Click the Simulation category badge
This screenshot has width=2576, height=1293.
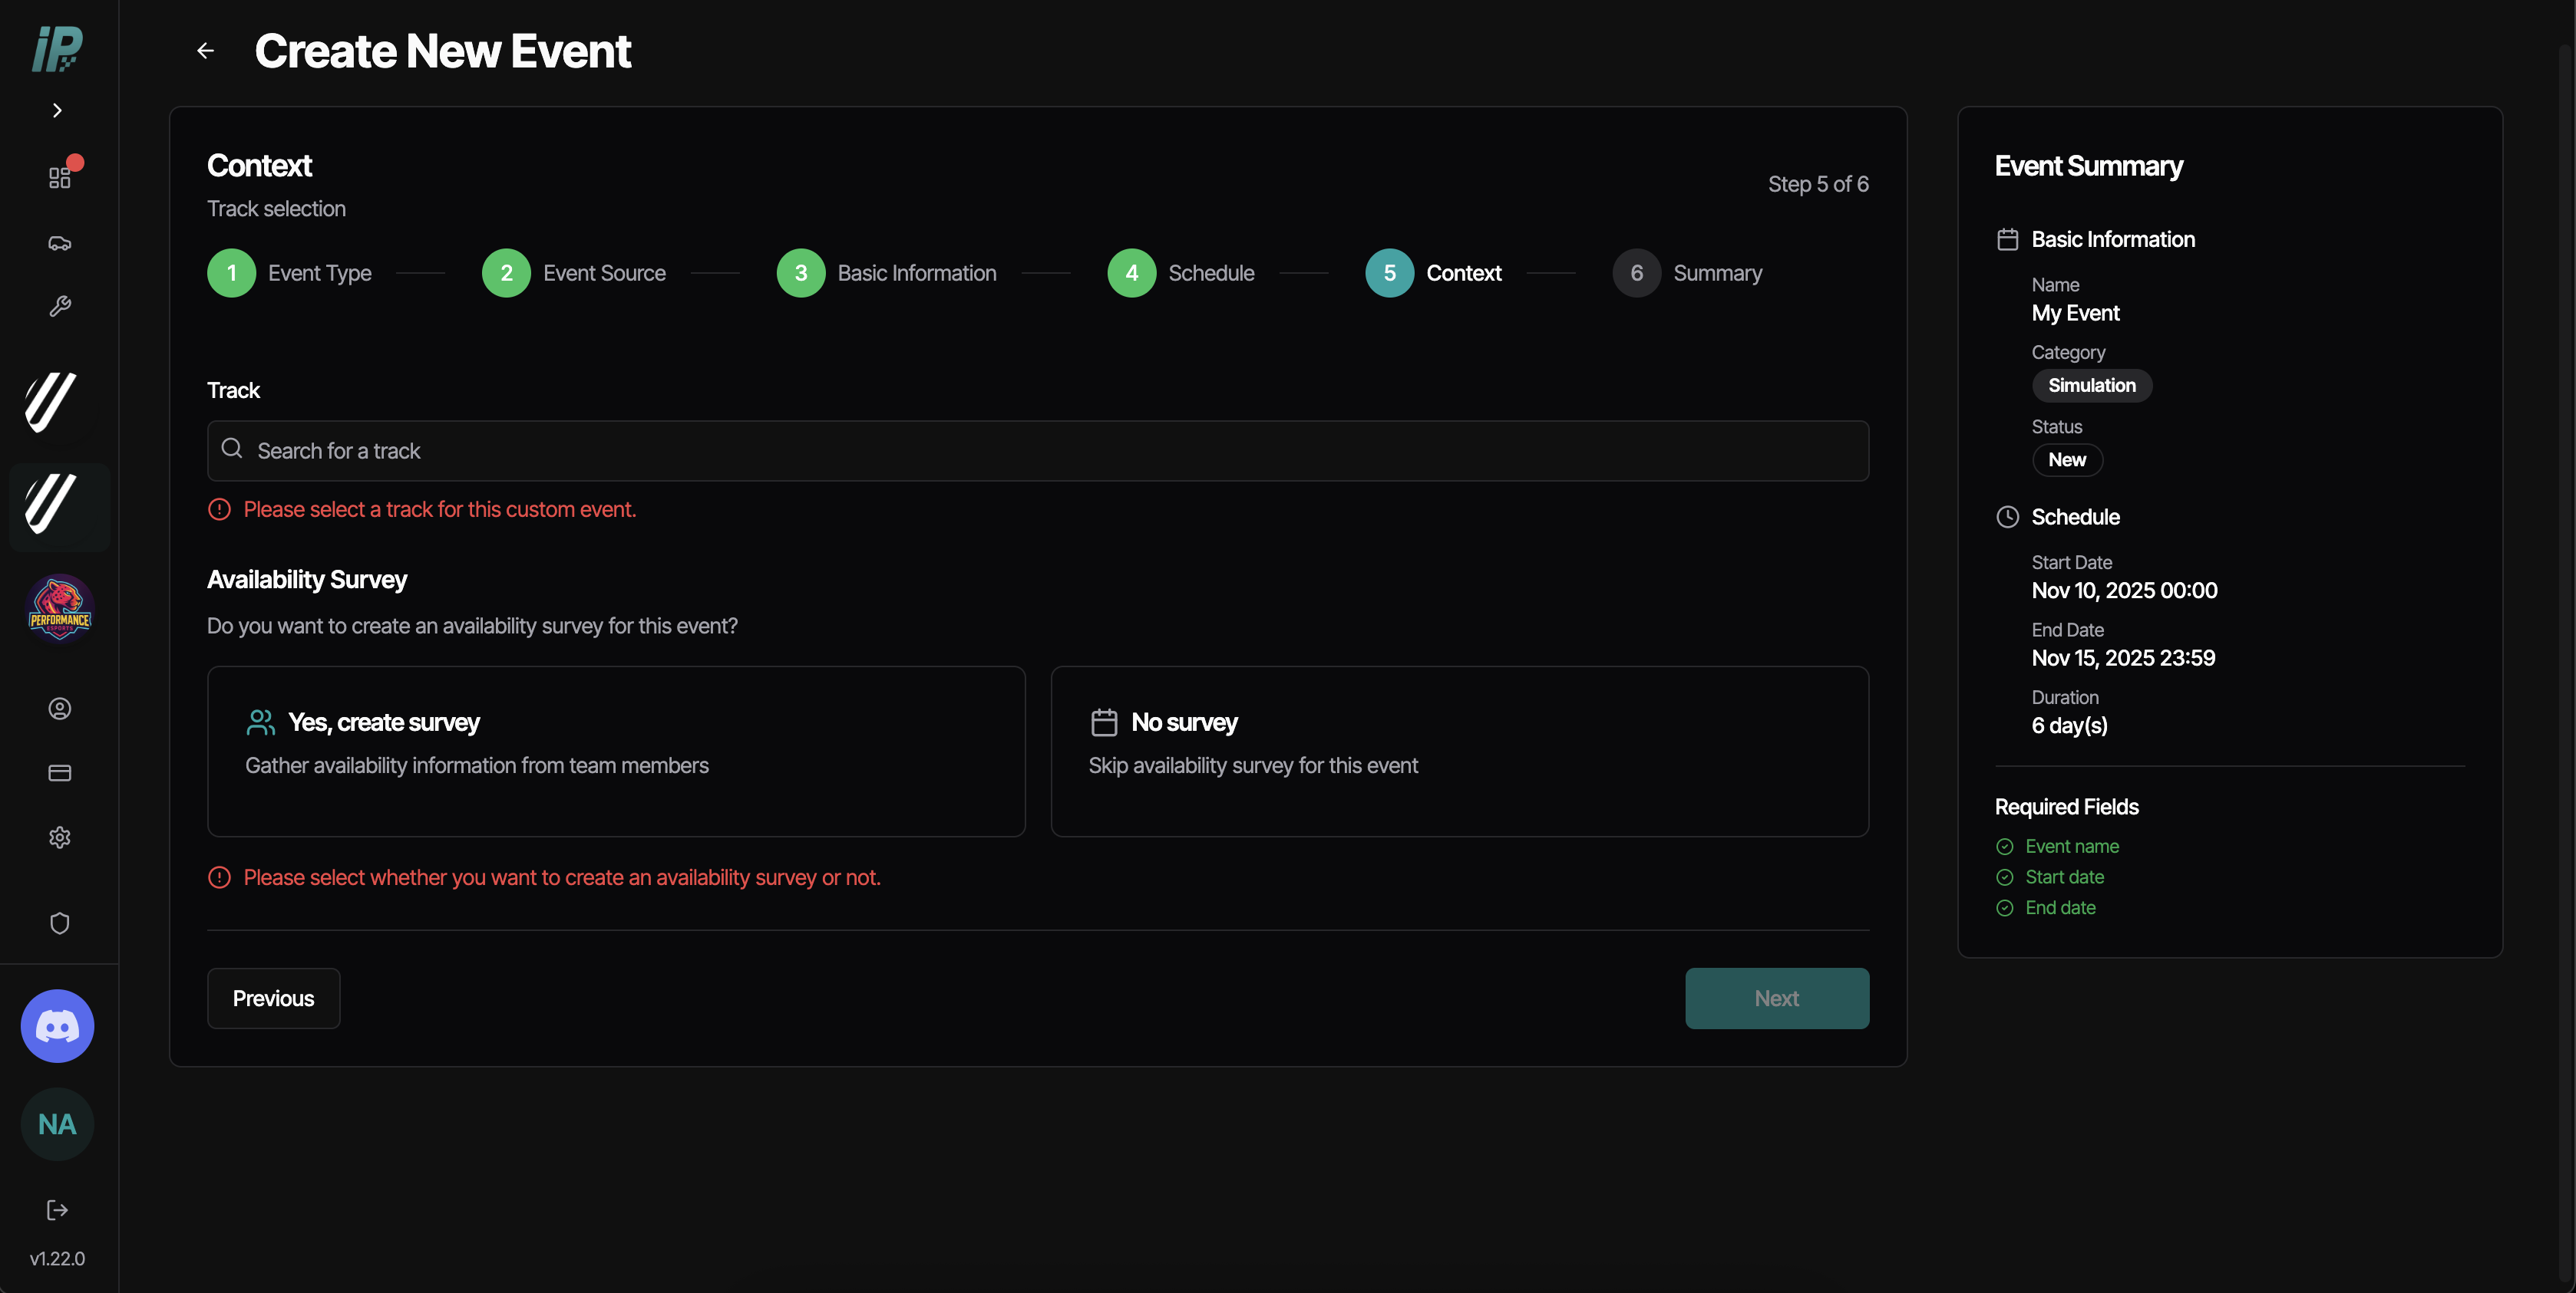2092,386
